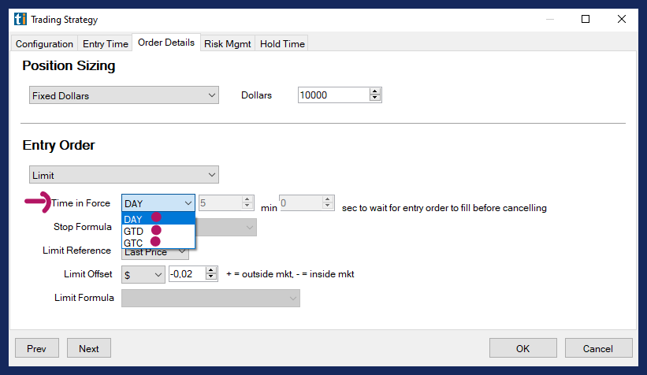The height and width of the screenshot is (375, 647).
Task: Open the Limit entry order type dropdown
Action: (124, 174)
